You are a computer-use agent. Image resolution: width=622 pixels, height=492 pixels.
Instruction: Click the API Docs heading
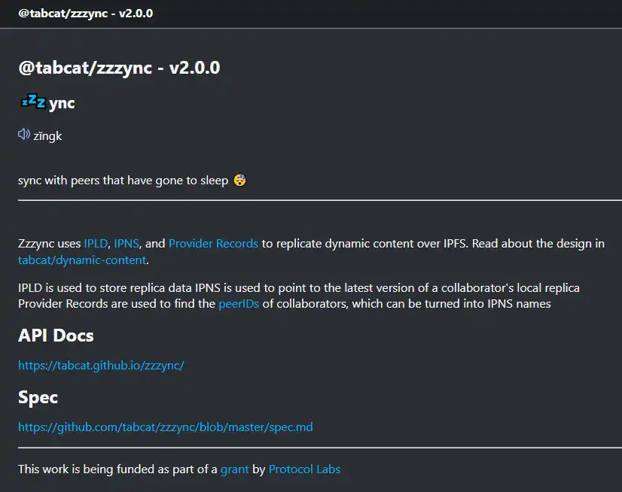click(56, 336)
